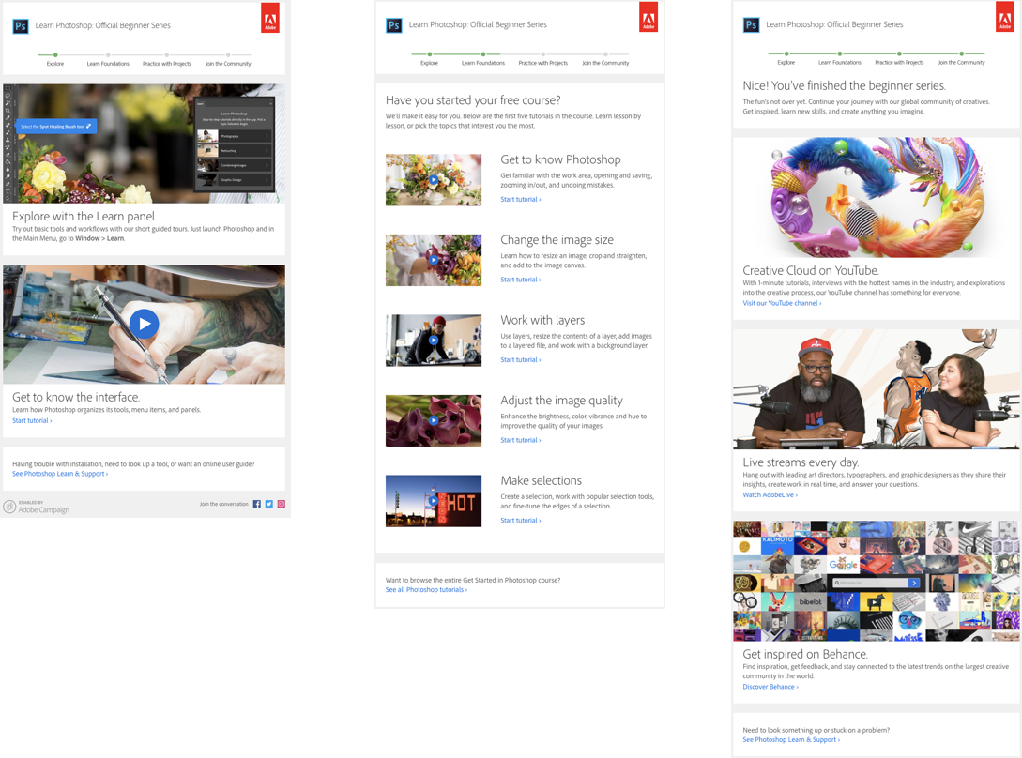Click the Have you started your free course heading
Screen dimensions: 1022x758
pos(473,100)
